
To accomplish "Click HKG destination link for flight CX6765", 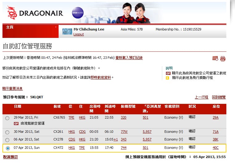I will [82, 117].
